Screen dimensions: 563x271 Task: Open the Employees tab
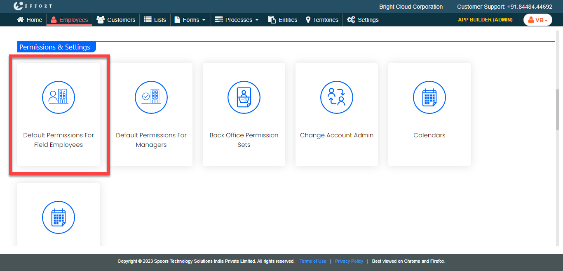tap(69, 20)
